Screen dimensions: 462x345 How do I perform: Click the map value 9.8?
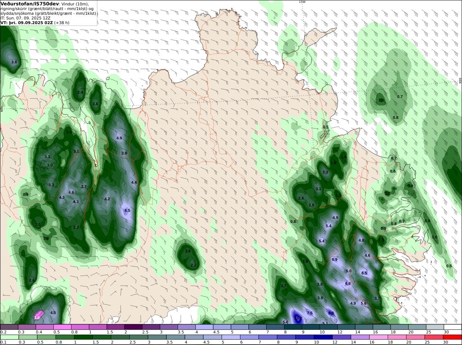331,313
